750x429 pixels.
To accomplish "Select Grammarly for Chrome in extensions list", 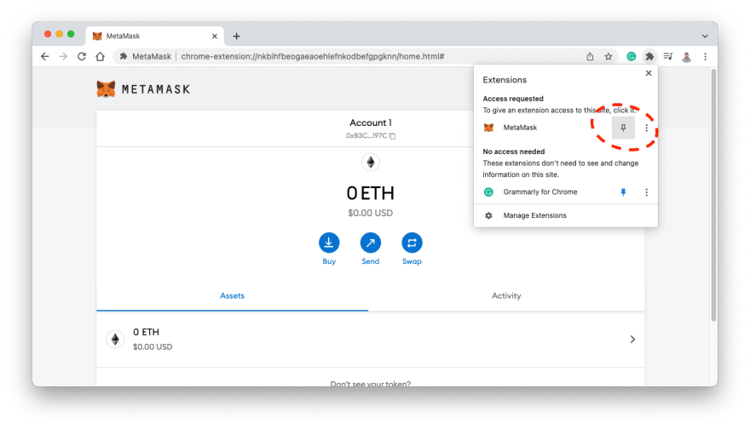I will click(x=540, y=192).
